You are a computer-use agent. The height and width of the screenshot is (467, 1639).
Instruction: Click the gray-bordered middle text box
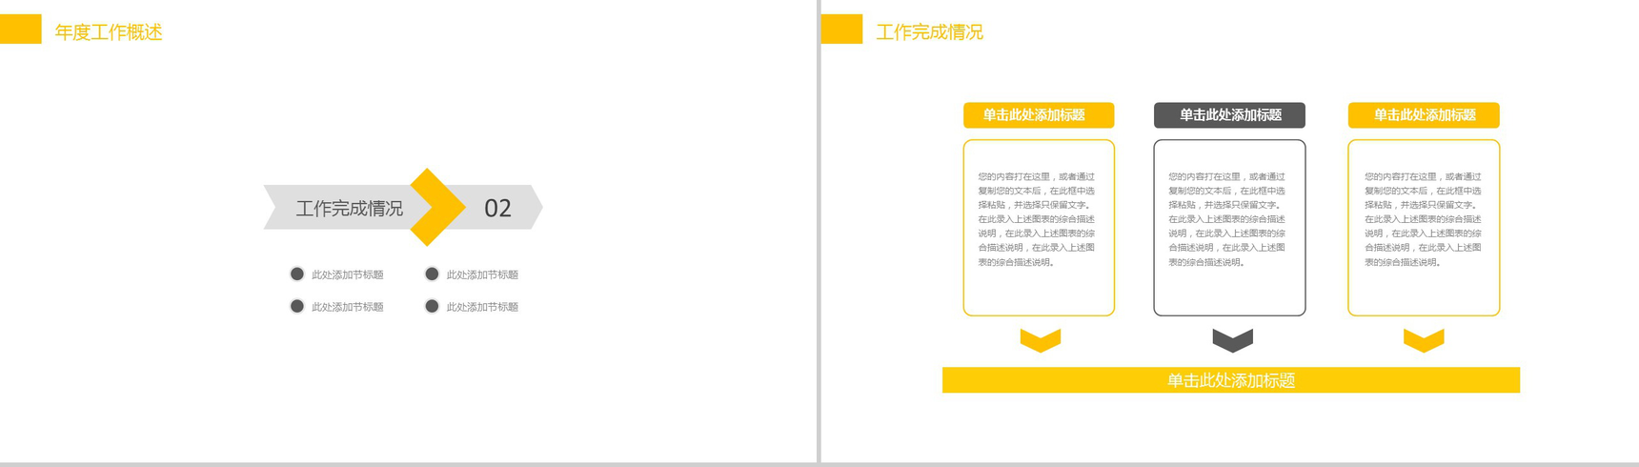(1229, 228)
